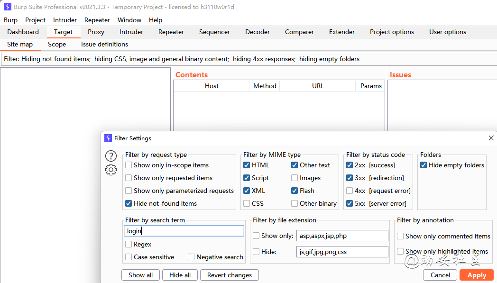Open the Decoder tab
The image size is (497, 283).
[258, 32]
